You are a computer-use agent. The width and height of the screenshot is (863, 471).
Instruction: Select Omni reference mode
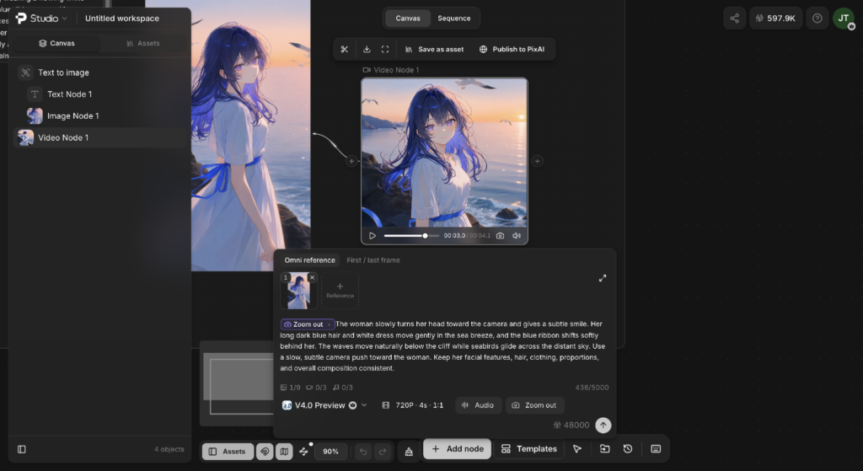click(x=309, y=260)
